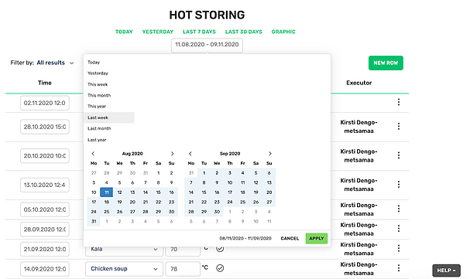Image resolution: width=470 pixels, height=279 pixels.
Task: Click the Sep 2020 month title
Action: [230, 153]
